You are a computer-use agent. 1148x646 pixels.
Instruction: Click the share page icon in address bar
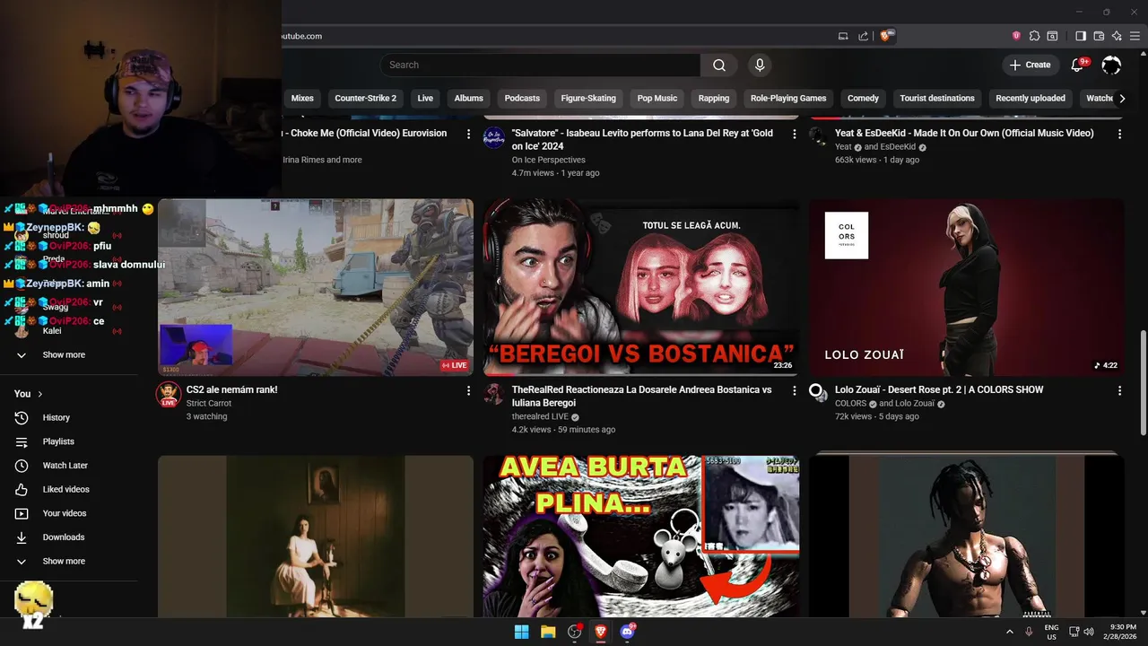(863, 36)
